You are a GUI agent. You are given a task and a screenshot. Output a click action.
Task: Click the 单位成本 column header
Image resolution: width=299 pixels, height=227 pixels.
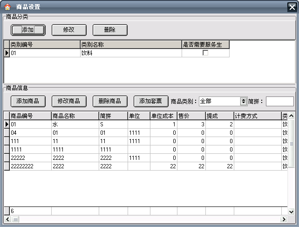pos(163,116)
